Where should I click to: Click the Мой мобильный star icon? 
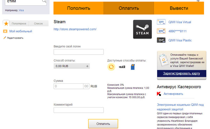[5, 31]
